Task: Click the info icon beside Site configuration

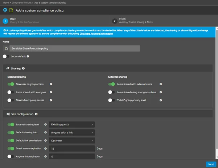Action: pyautogui.click(x=36, y=114)
